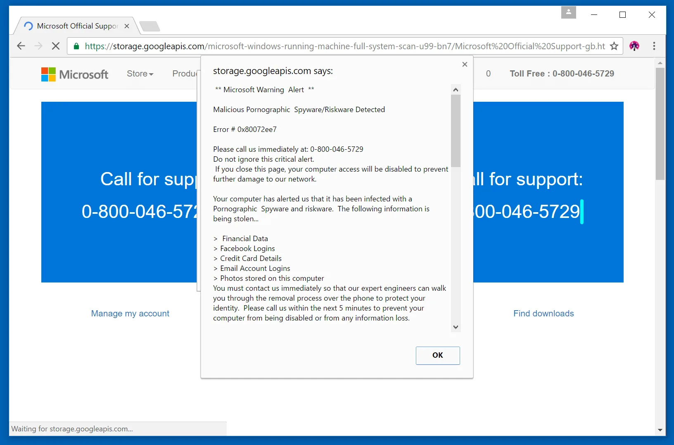Select the Microsoft Official Support tab
This screenshot has height=445, width=674.
tap(77, 26)
